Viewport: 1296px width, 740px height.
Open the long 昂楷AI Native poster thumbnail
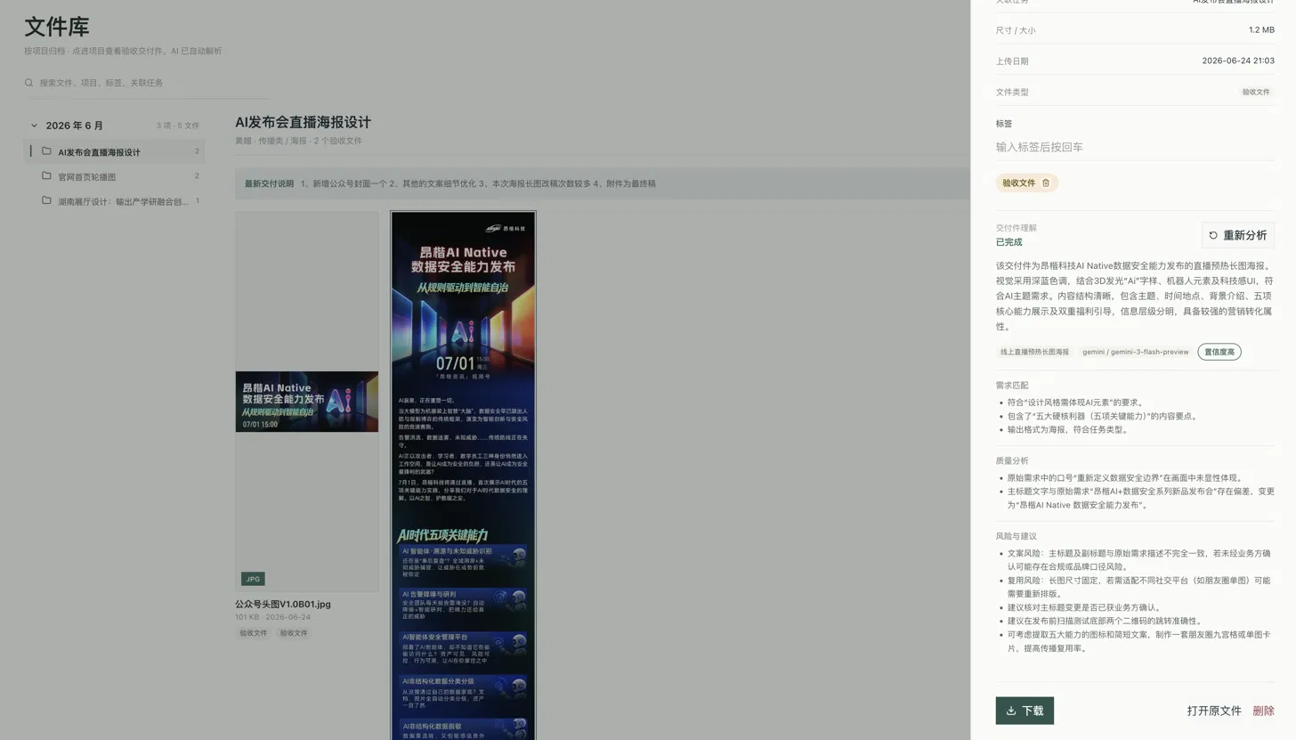pos(463,476)
